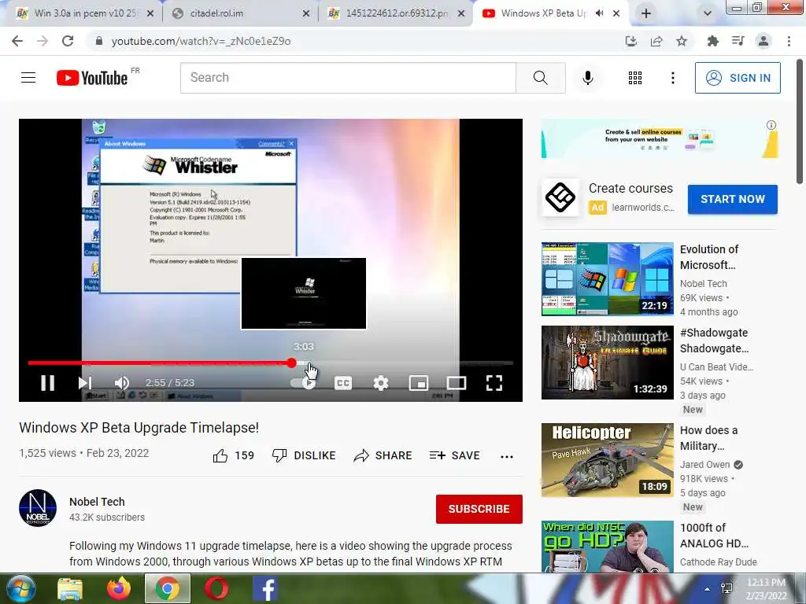Toggle the autoplay switch in the player
Screen dimensions: 806x604
(x=303, y=383)
